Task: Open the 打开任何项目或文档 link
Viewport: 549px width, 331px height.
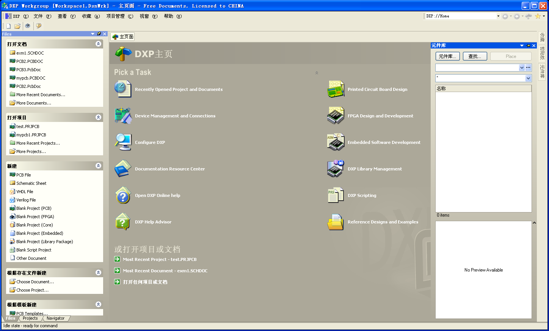Action: 145,282
